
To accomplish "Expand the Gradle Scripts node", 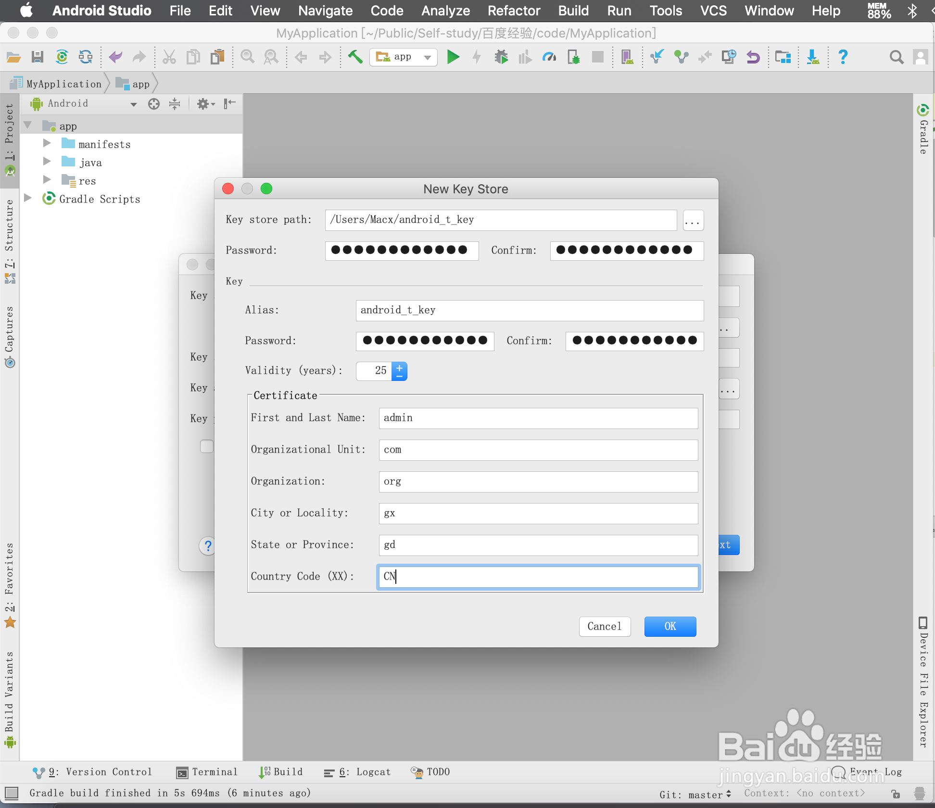I will [x=28, y=198].
